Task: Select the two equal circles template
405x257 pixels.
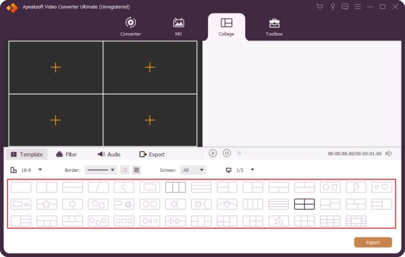Action: [150, 204]
